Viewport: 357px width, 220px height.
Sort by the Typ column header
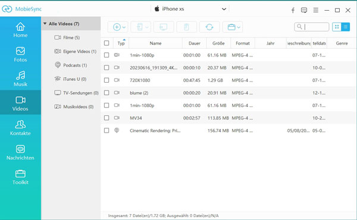click(x=121, y=43)
